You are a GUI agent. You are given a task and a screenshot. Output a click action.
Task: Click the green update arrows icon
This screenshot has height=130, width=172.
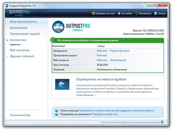point(136,13)
